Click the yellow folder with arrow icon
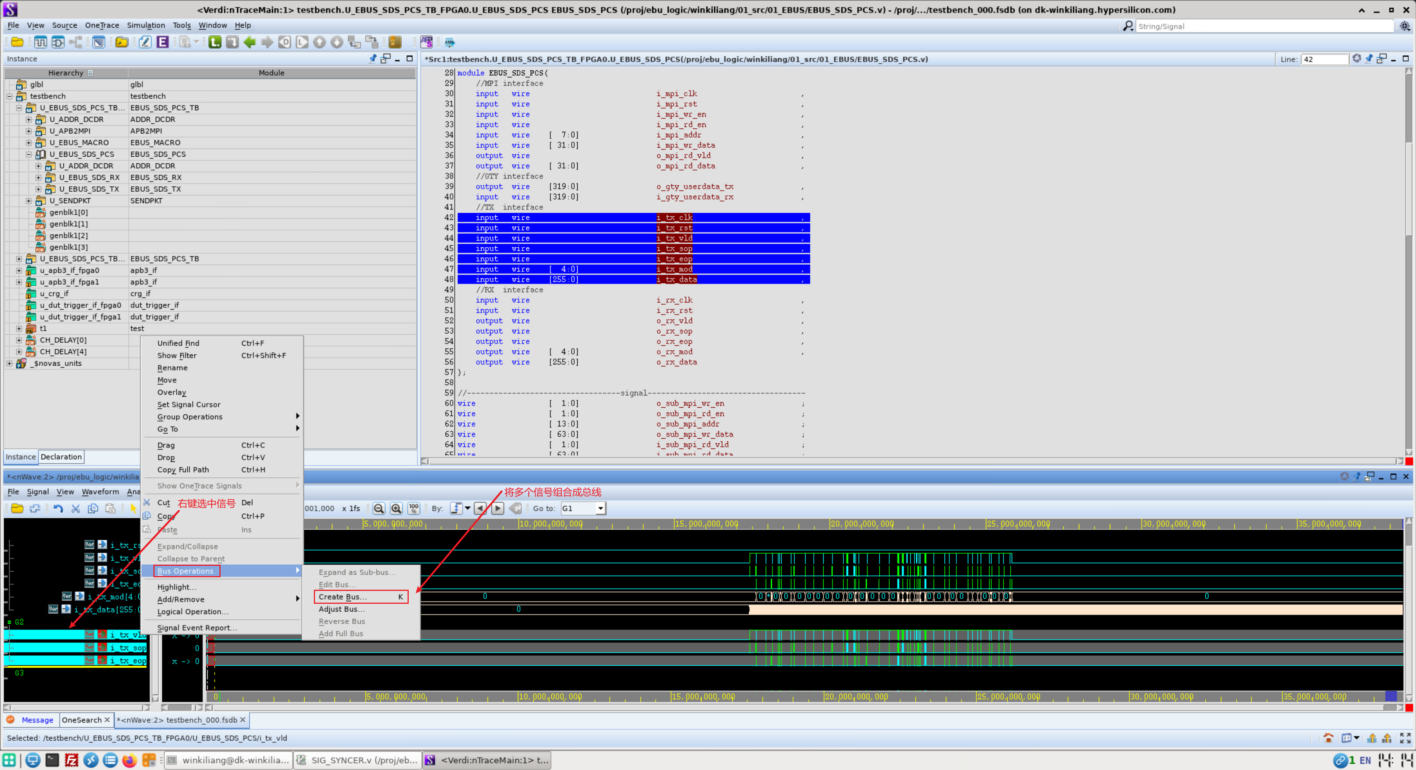This screenshot has height=770, width=1416. [121, 42]
